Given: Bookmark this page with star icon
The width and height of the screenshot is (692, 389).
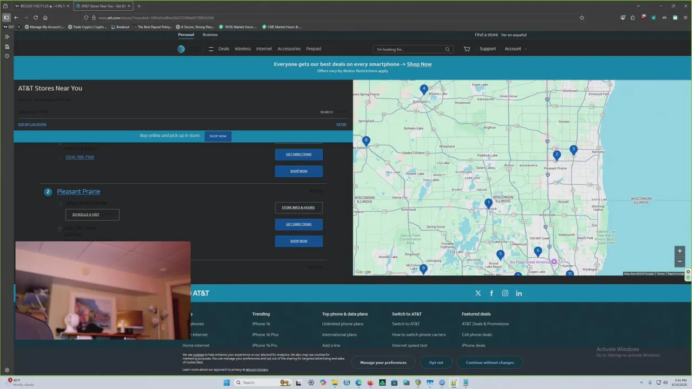Looking at the screenshot, I should [582, 17].
